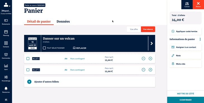
Task: Tick the Tout sélectionner checkbox
Action: pos(44,48)
